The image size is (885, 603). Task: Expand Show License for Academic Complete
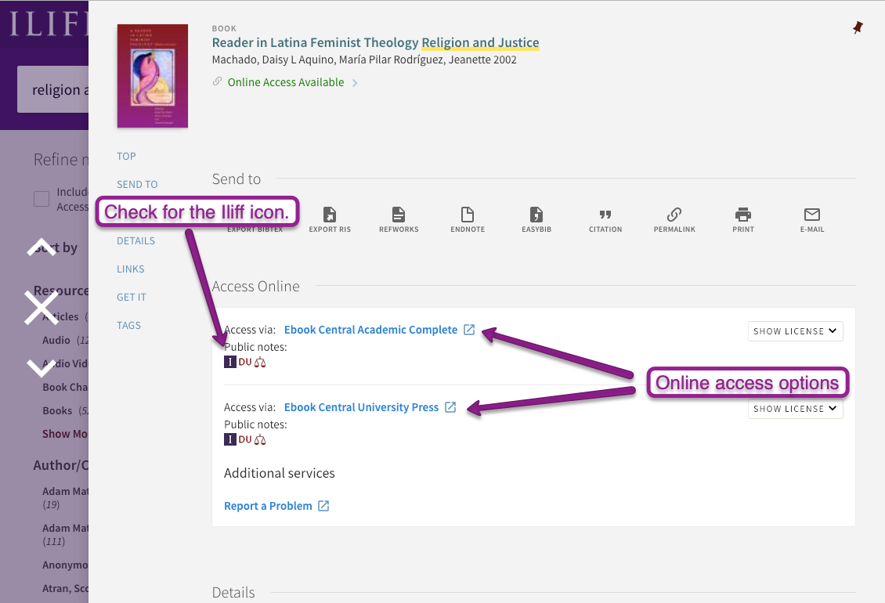tap(795, 331)
